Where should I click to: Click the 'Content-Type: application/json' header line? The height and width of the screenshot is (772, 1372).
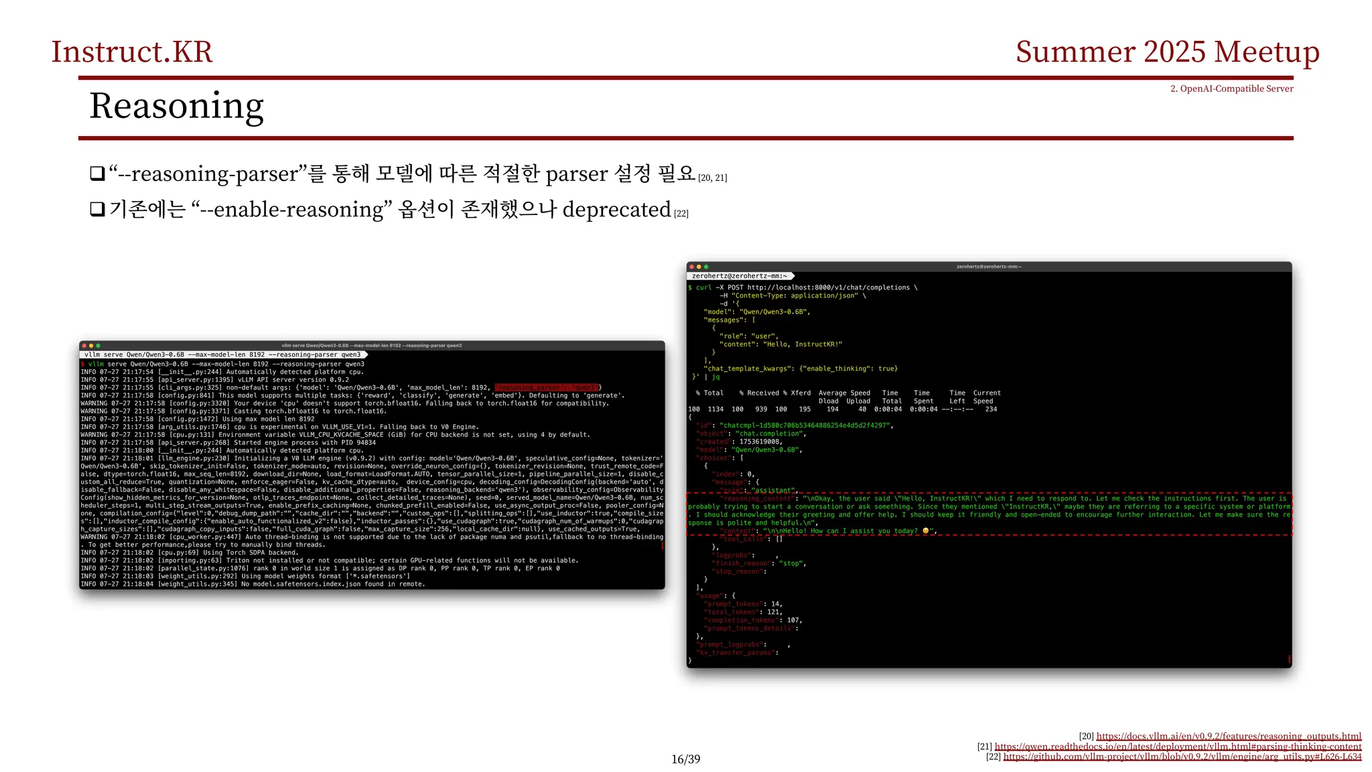point(793,296)
